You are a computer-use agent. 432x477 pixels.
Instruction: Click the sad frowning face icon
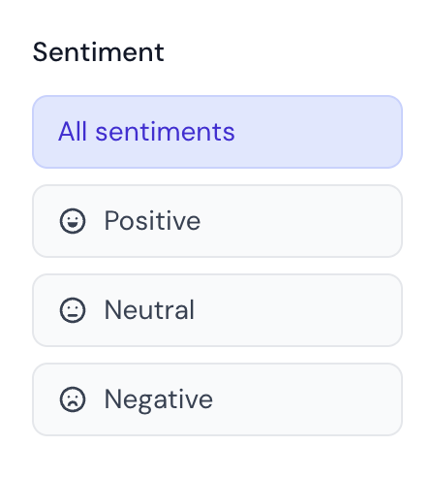click(x=73, y=399)
